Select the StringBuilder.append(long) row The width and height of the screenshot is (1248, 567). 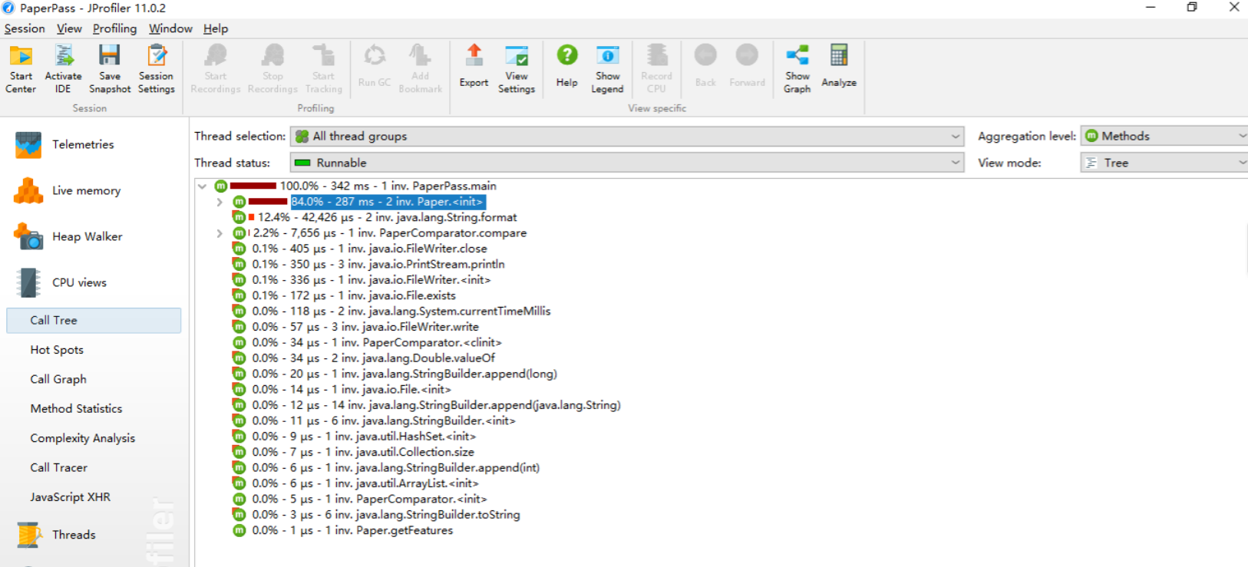(395, 374)
